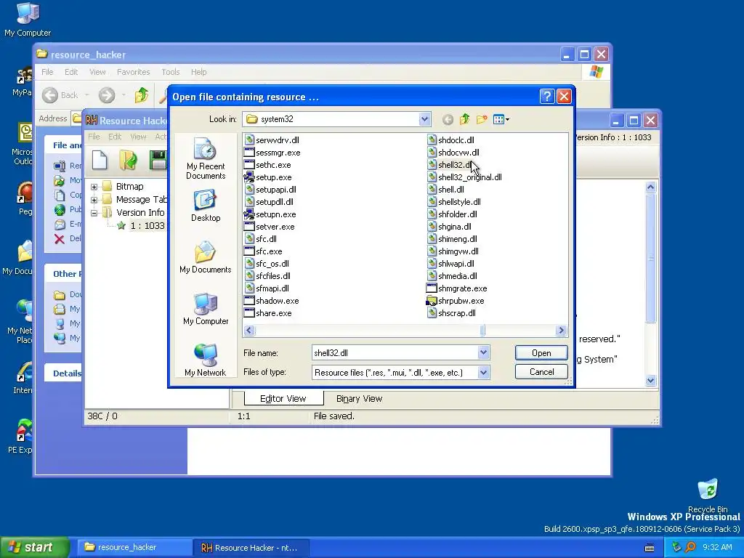
Task: Create New Folder icon in dialog
Action: click(x=482, y=120)
